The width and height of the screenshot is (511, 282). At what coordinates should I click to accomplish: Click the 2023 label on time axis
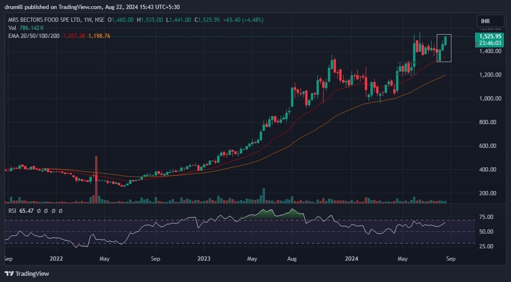[204, 259]
